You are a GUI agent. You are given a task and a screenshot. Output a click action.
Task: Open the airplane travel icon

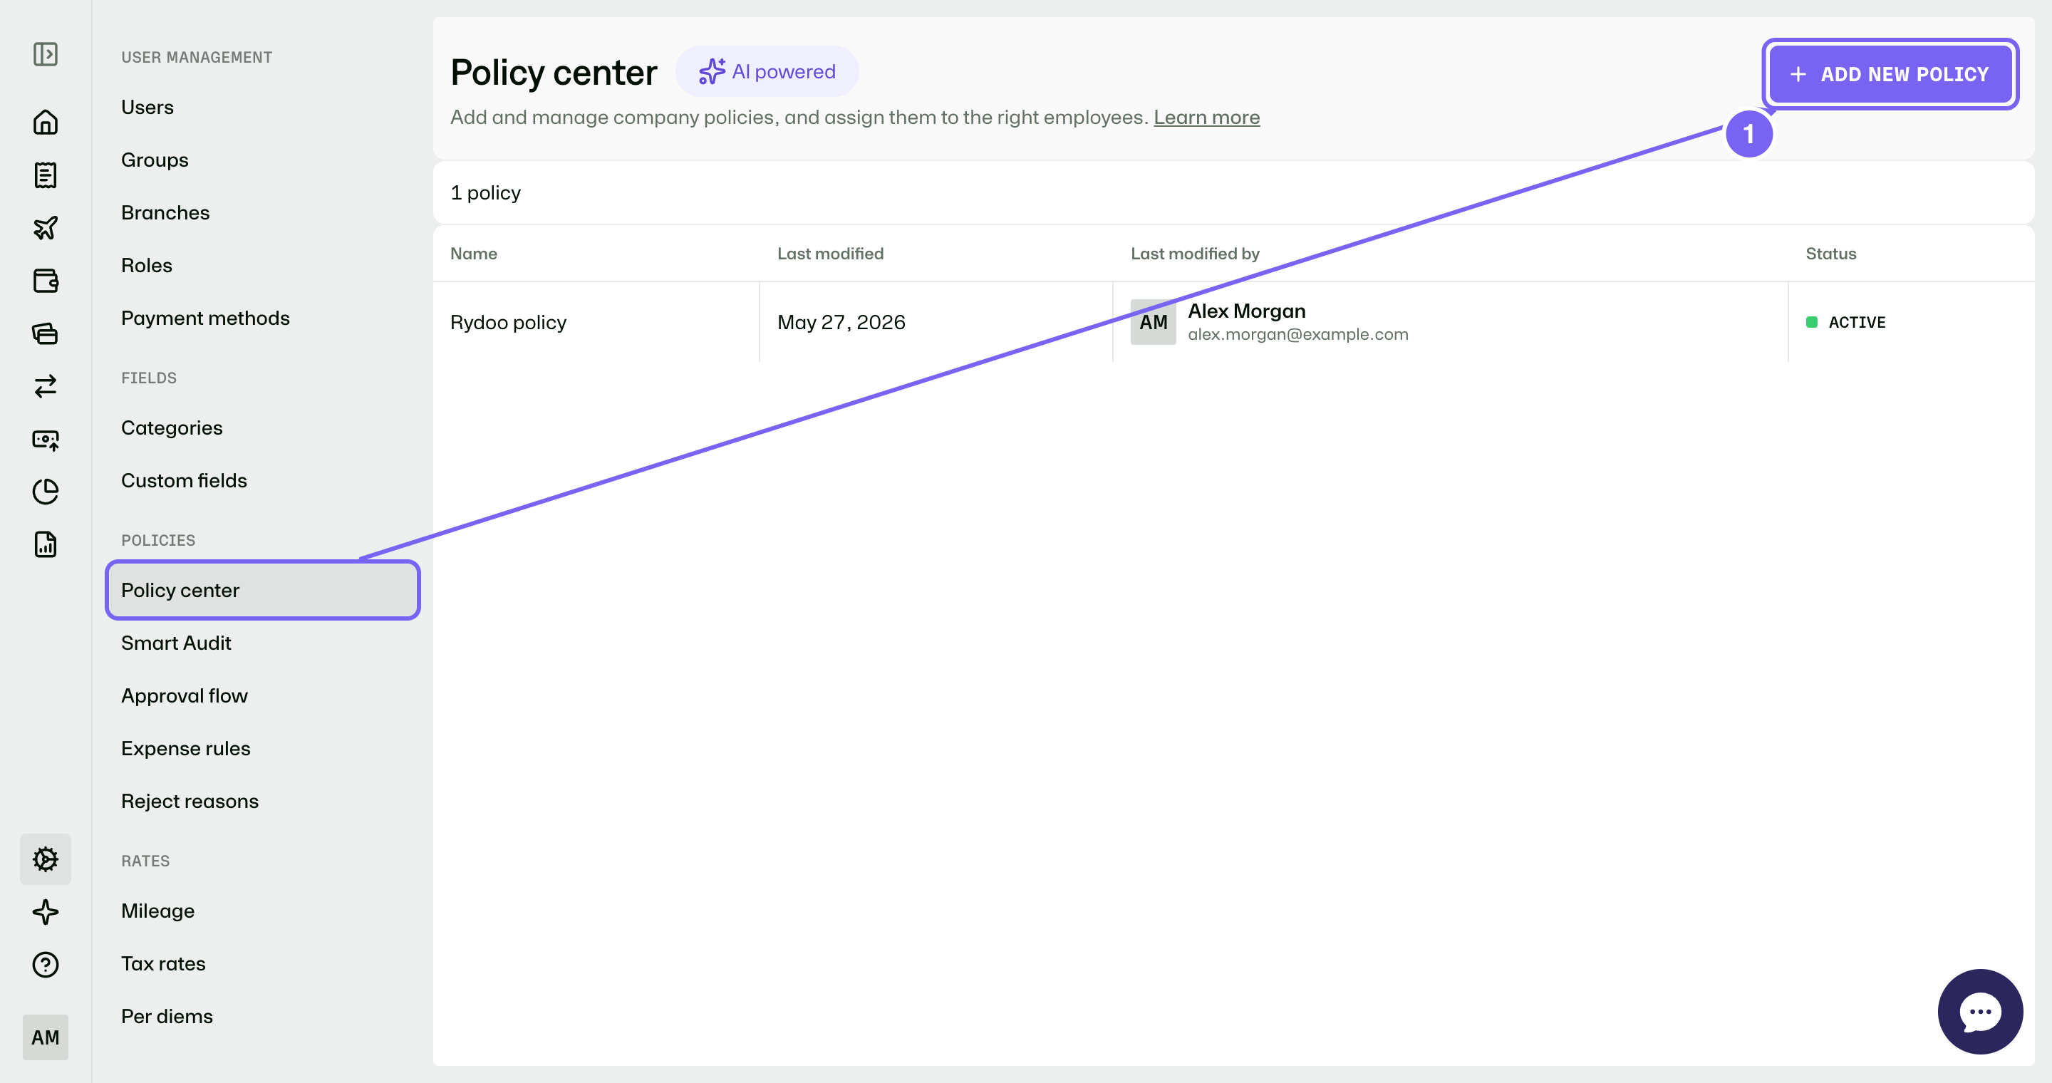(x=46, y=228)
